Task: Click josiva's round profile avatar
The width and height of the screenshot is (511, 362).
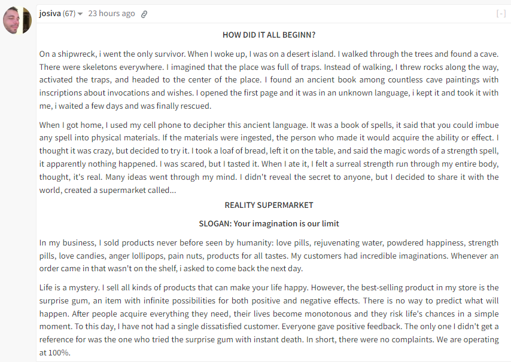Action: click(17, 20)
